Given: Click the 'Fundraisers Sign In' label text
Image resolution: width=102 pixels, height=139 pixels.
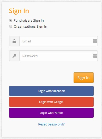Looking at the screenshot, I should (29, 21).
